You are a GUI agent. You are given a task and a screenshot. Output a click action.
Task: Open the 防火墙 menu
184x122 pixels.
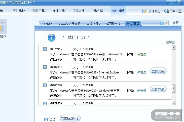(x=98, y=11)
